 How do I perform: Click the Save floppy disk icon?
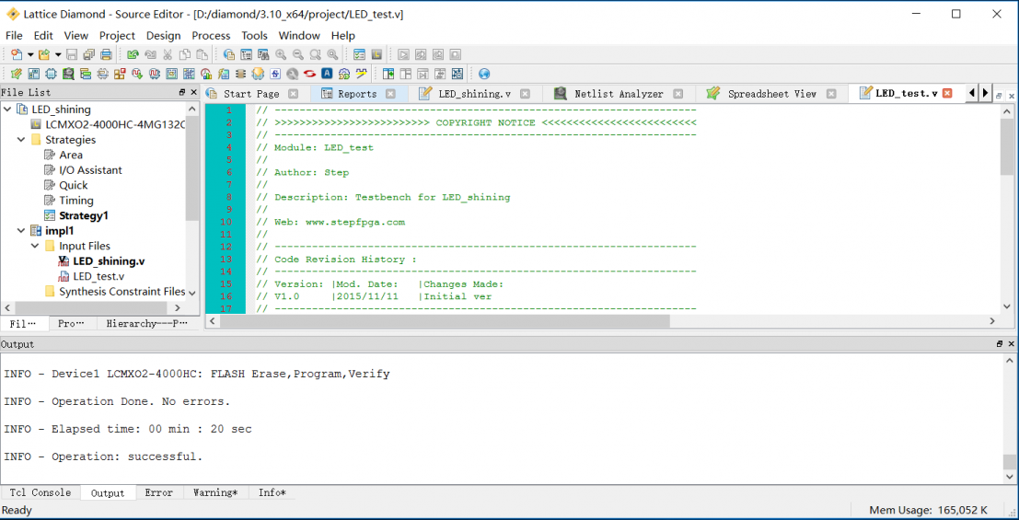(x=72, y=54)
